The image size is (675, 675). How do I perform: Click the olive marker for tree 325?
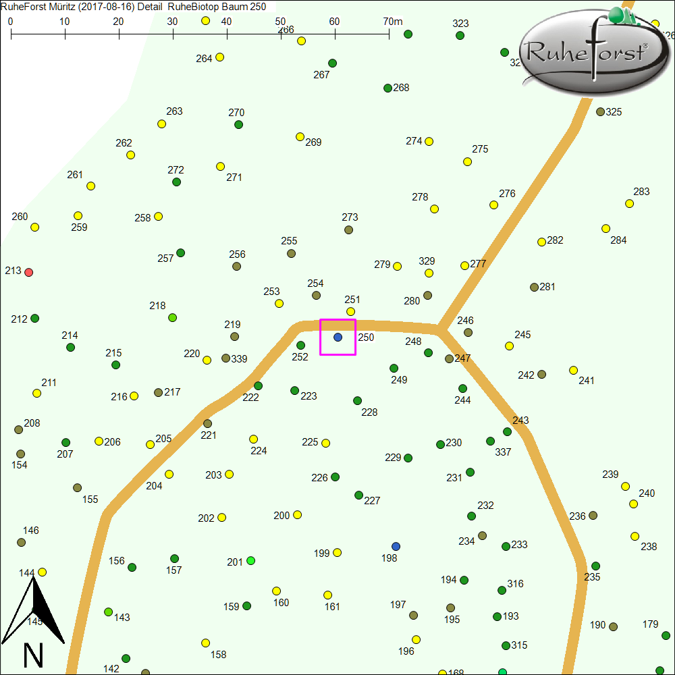coord(600,112)
